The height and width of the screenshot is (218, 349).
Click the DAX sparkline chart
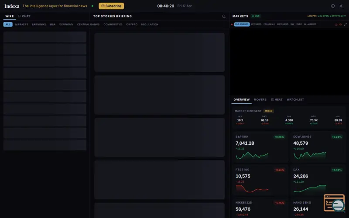coord(310,189)
